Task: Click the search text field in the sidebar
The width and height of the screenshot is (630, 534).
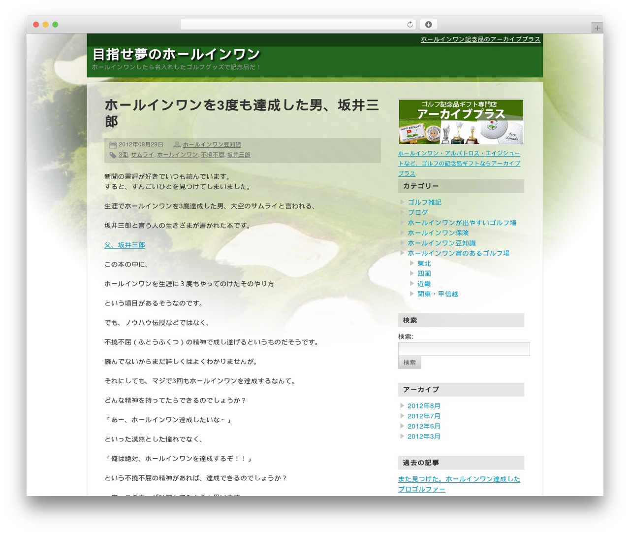Action: 464,349
